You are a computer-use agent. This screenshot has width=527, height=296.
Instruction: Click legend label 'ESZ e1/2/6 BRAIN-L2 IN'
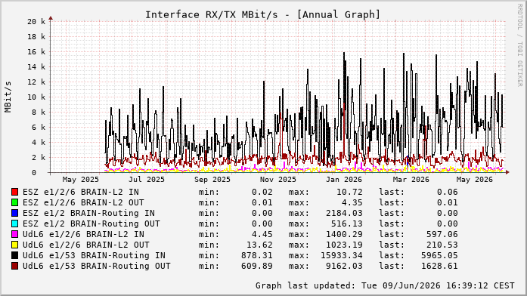81,192
